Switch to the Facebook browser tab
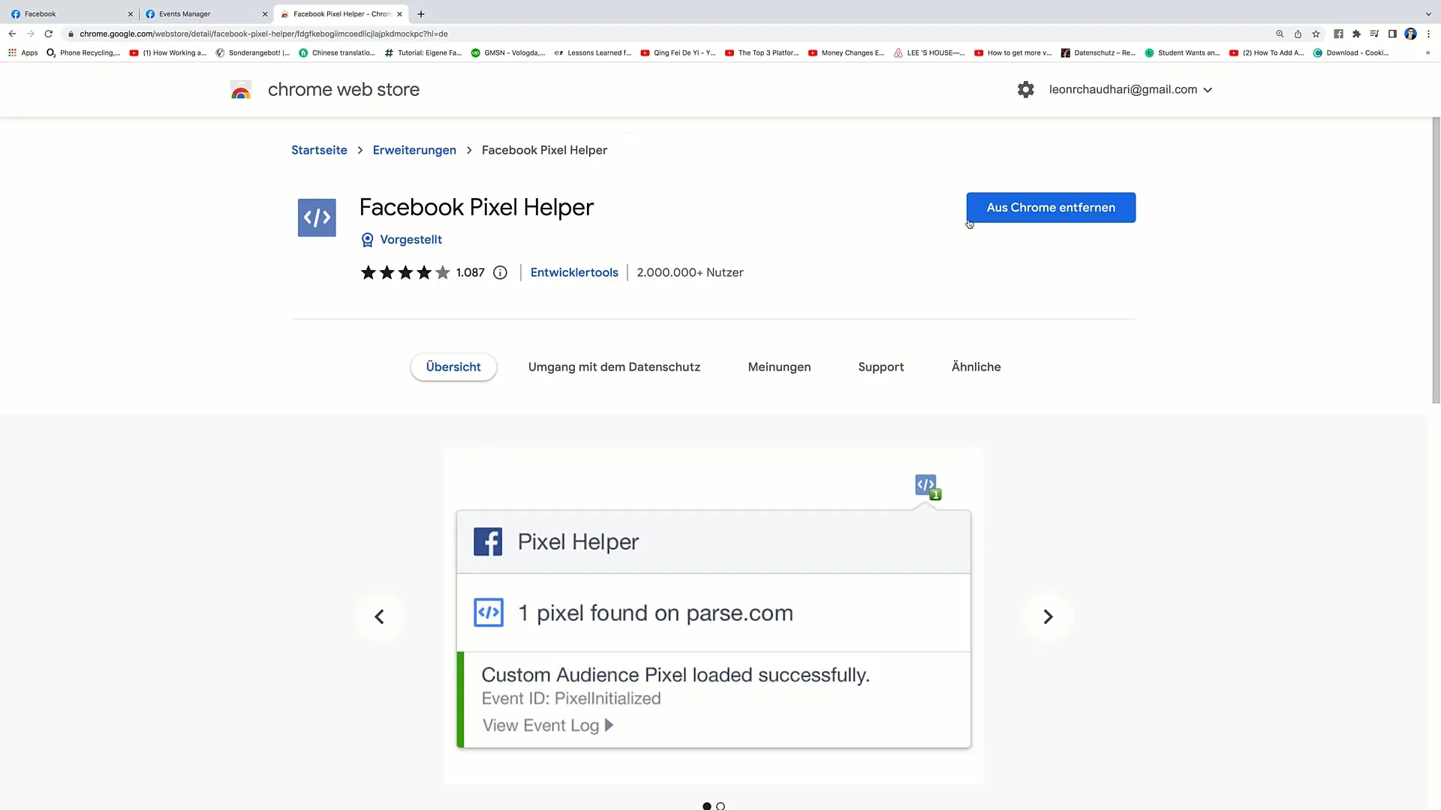This screenshot has height=810, width=1441. (x=71, y=14)
